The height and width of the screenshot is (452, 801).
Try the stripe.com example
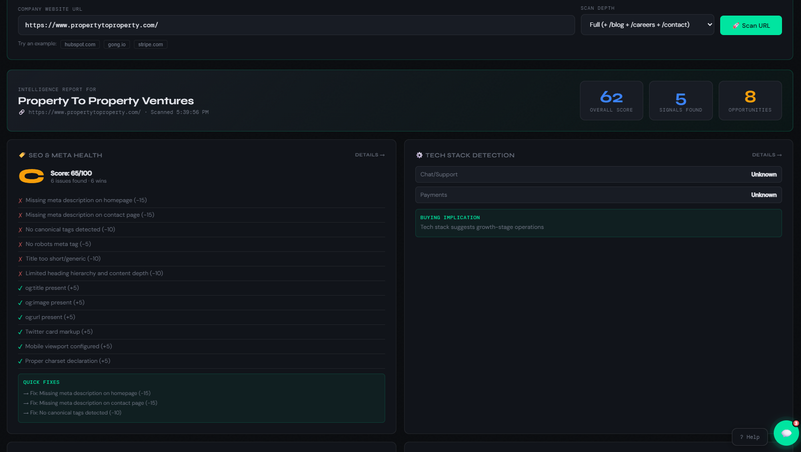point(150,44)
